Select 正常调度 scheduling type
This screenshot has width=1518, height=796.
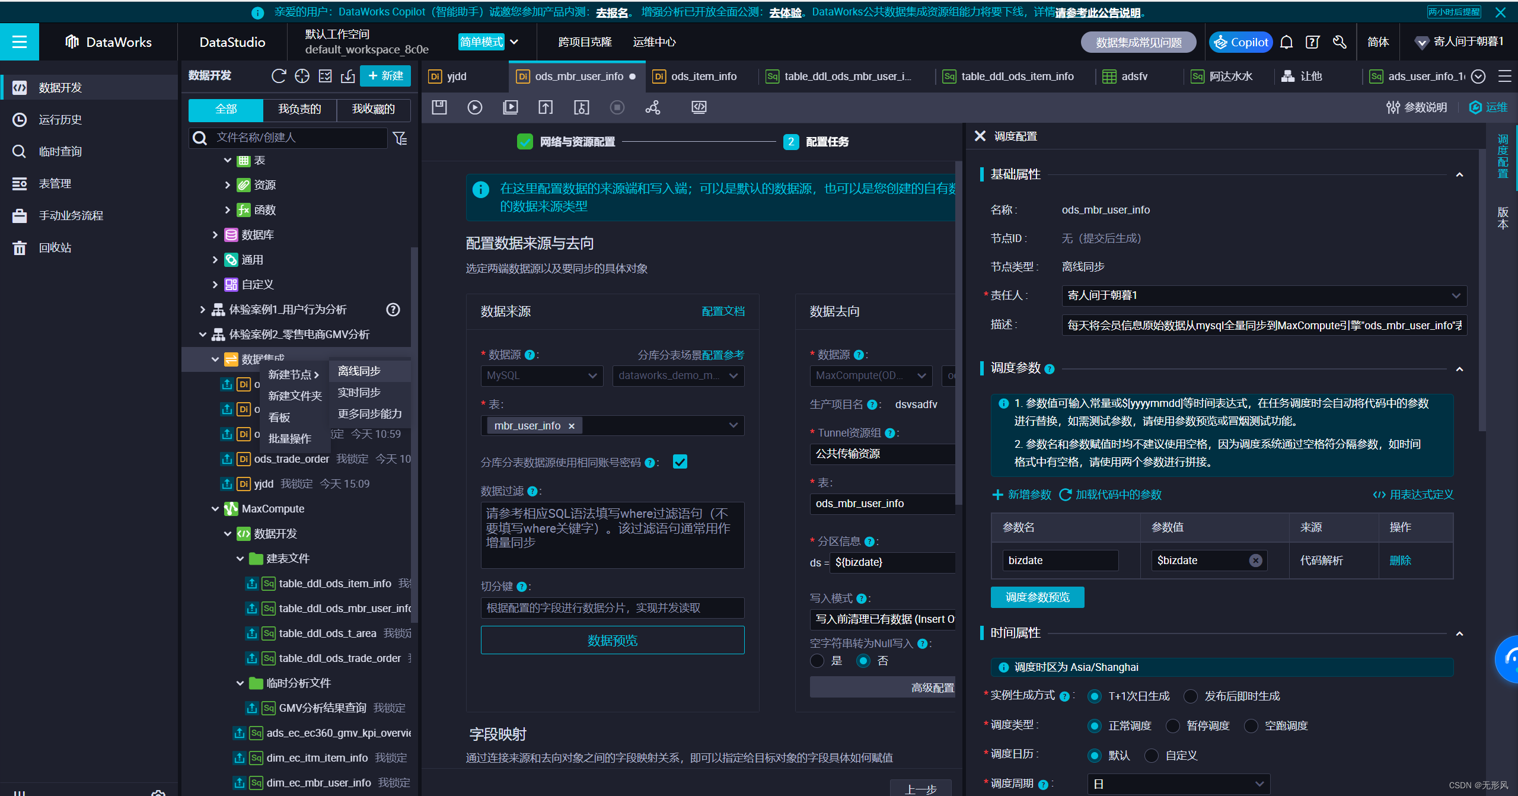(1095, 726)
